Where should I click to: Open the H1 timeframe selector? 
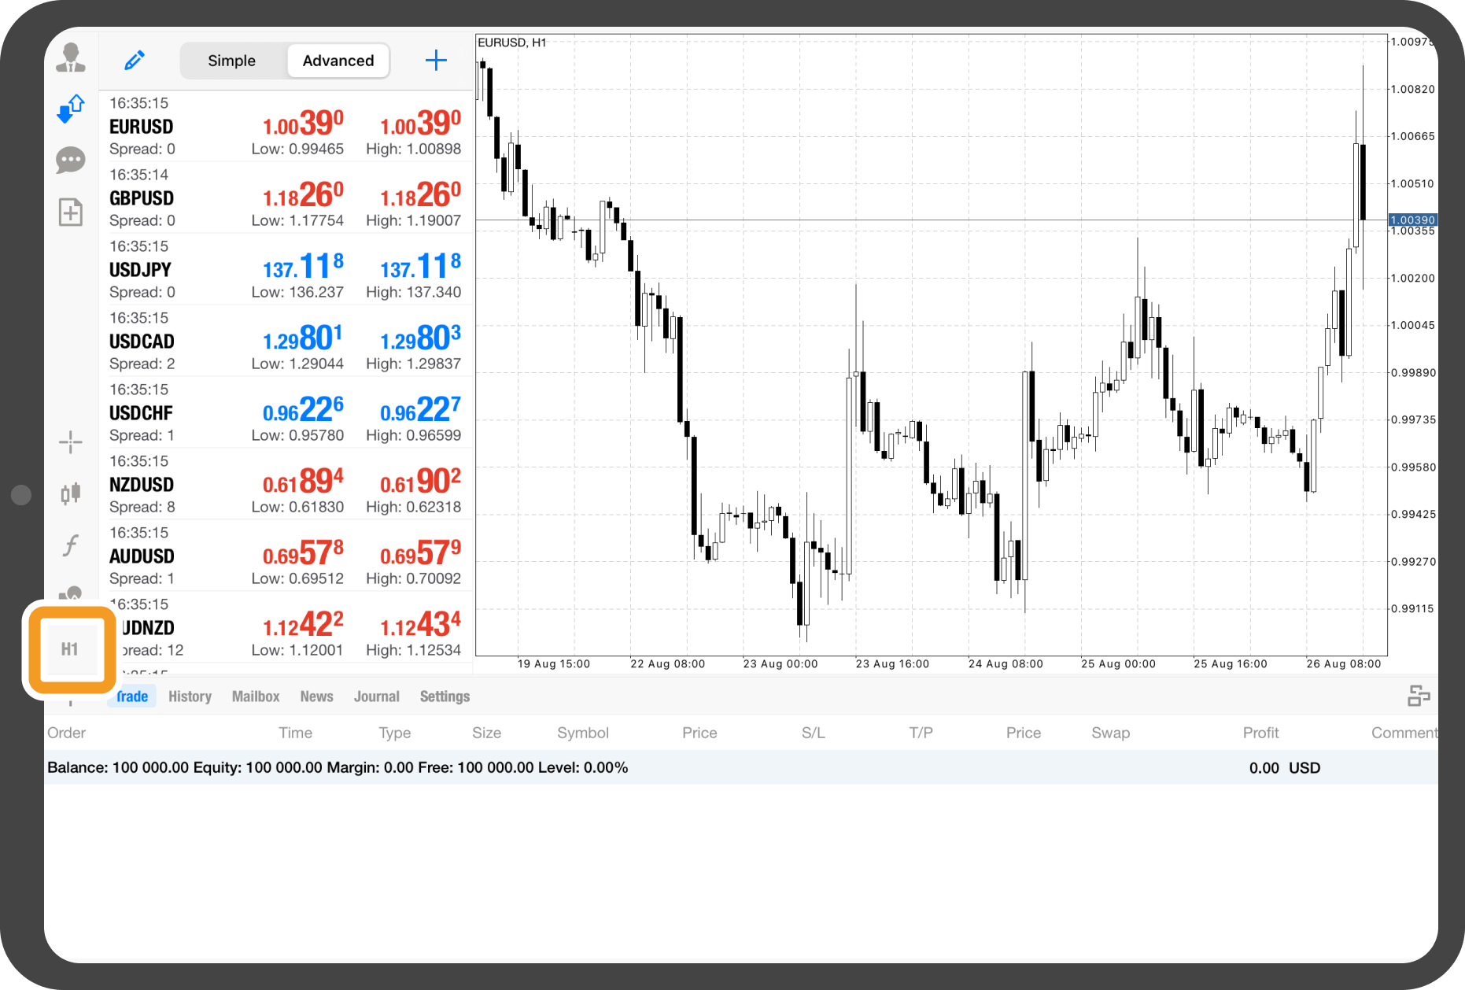coord(70,649)
